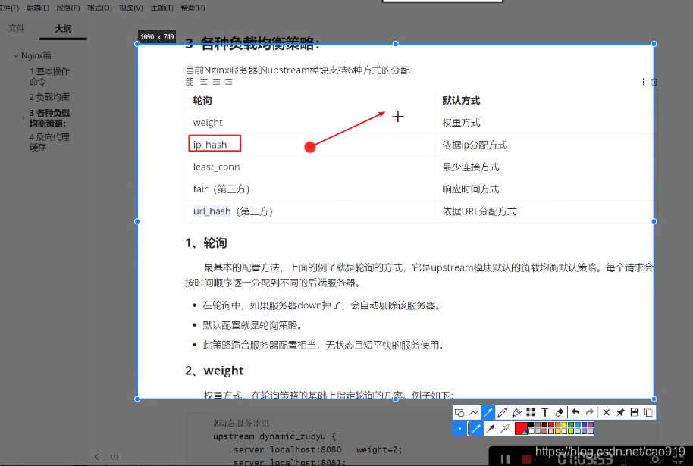
Task: Select the highlighter marker tool
Action: click(516, 412)
